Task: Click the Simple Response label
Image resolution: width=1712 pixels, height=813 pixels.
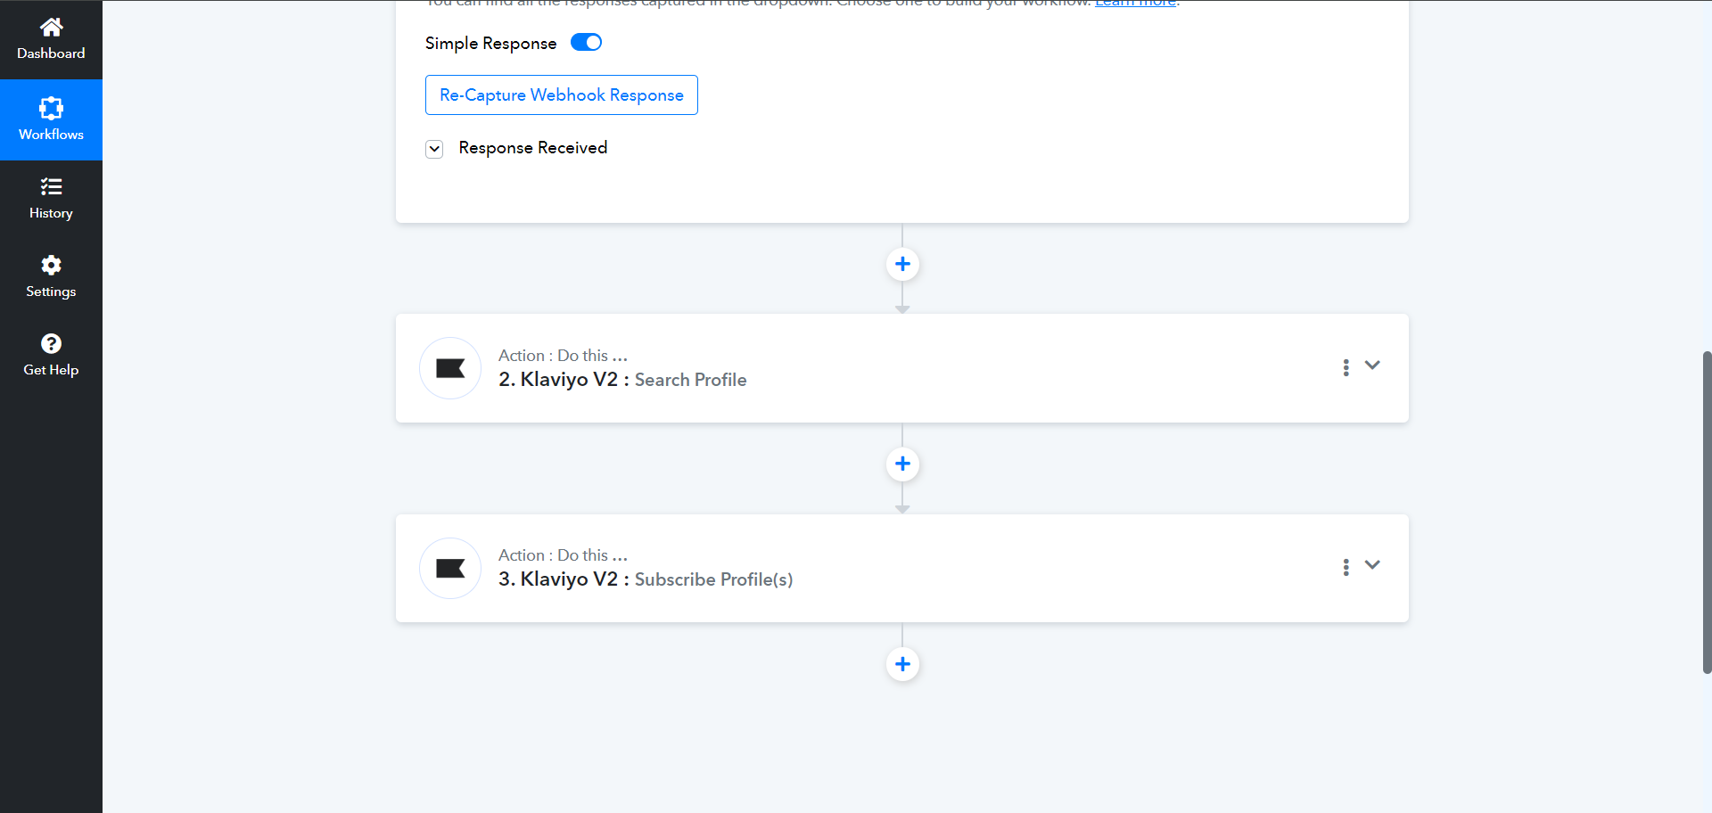Action: coord(490,43)
